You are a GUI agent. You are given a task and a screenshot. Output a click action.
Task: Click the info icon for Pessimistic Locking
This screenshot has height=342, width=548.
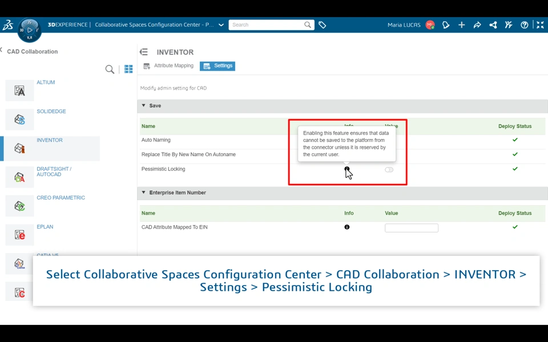[x=346, y=169]
